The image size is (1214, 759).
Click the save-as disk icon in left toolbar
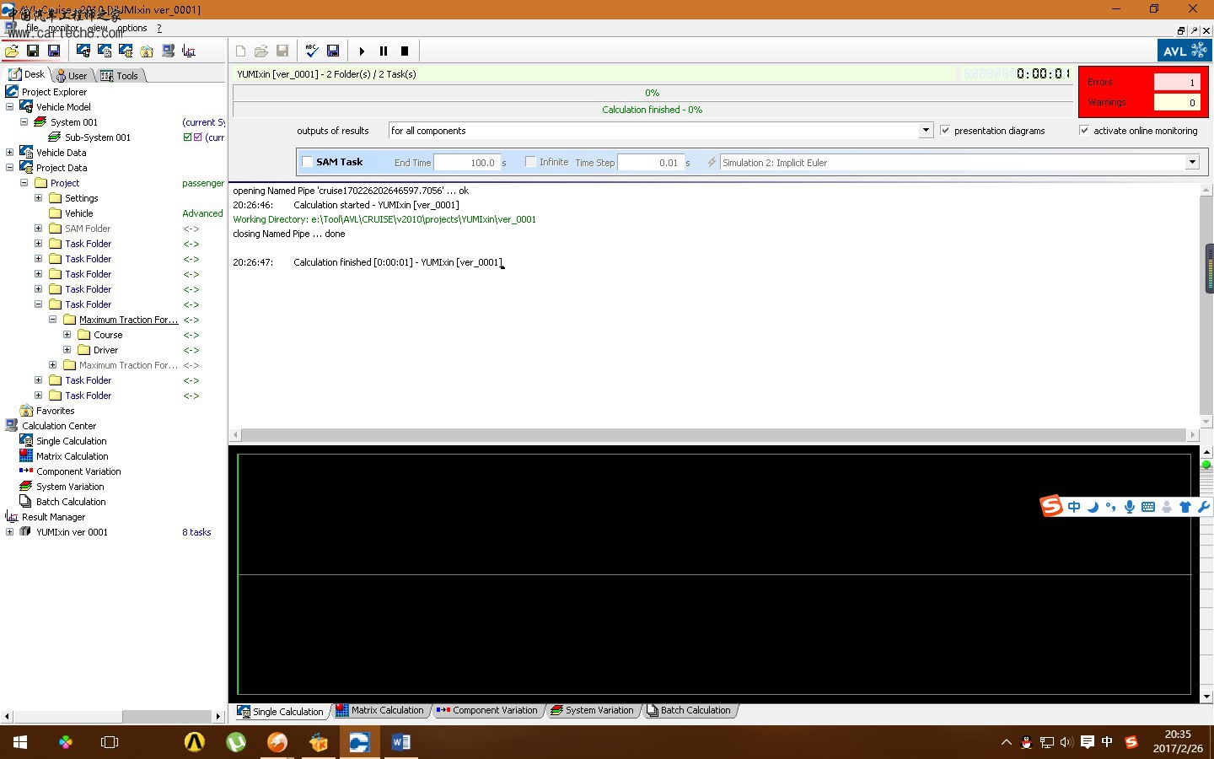(x=54, y=51)
